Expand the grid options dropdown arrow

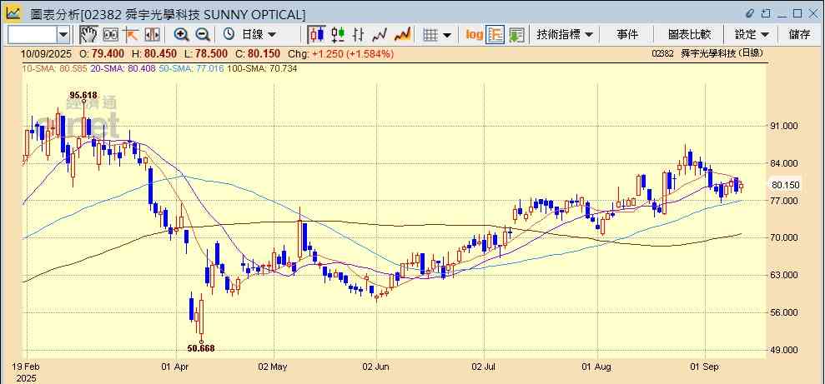point(446,35)
